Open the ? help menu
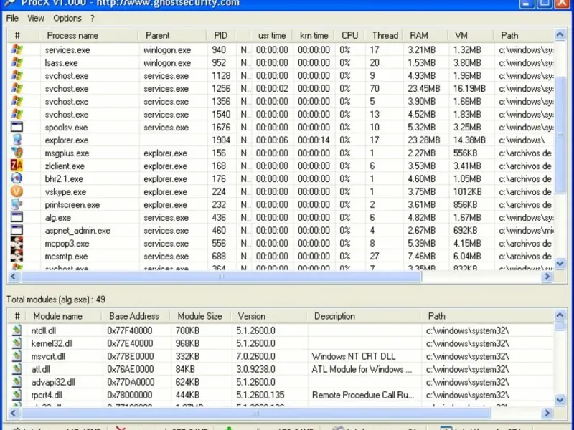The width and height of the screenshot is (574, 430). (x=93, y=18)
